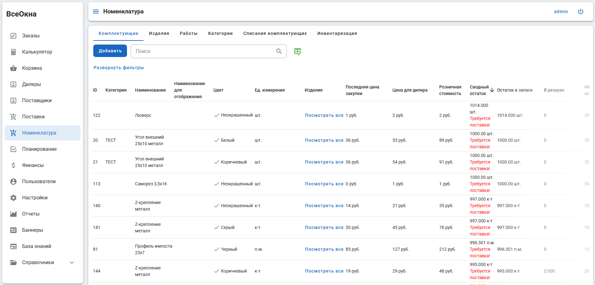Open Посмотреть все for Люверс row
This screenshot has width=595, height=285.
[x=324, y=115]
